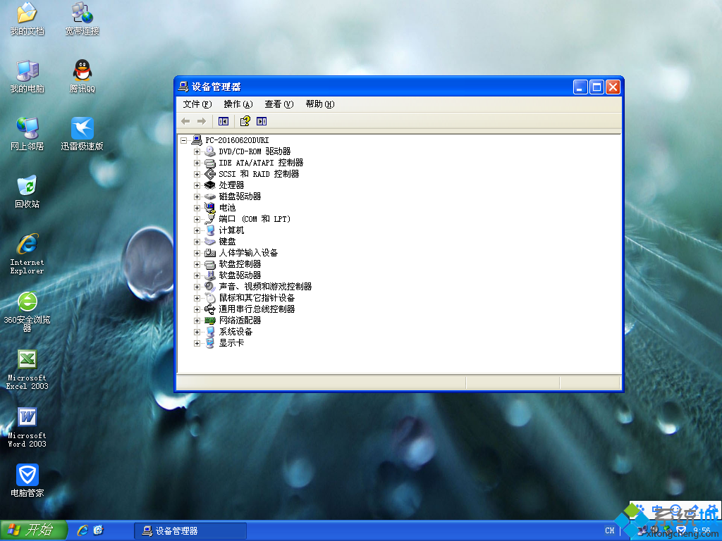This screenshot has height=541, width=722.
Task: Toggle the console tree pane toolbar icon
Action: 224,121
